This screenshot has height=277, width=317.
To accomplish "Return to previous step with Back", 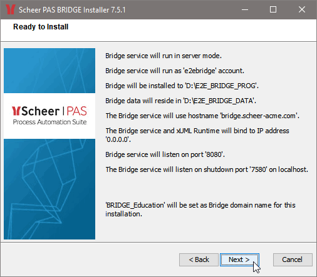I will coord(199,259).
